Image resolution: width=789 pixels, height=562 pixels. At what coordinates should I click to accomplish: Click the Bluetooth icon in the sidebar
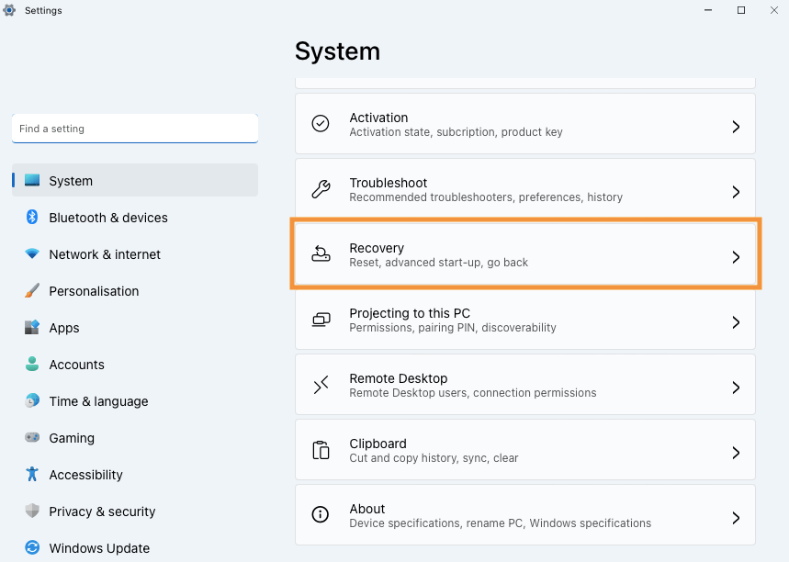click(x=32, y=218)
